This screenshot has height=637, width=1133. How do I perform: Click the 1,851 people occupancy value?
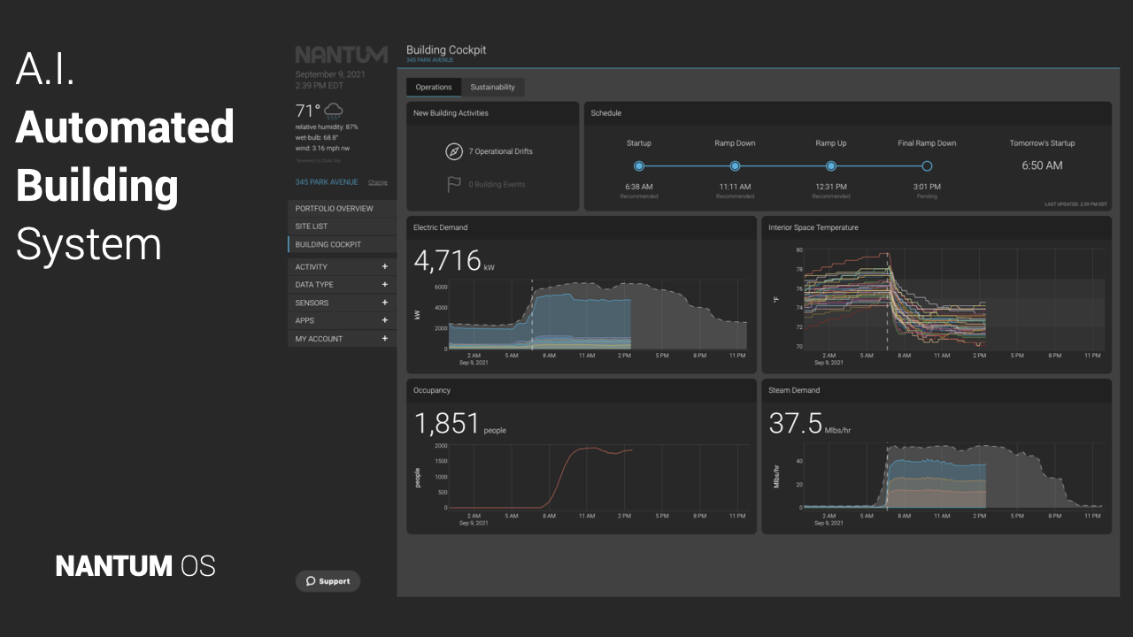(460, 424)
